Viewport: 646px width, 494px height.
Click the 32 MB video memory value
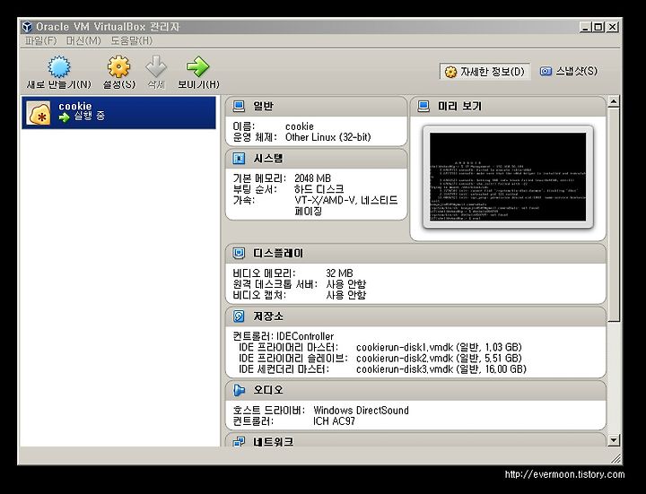click(x=339, y=273)
